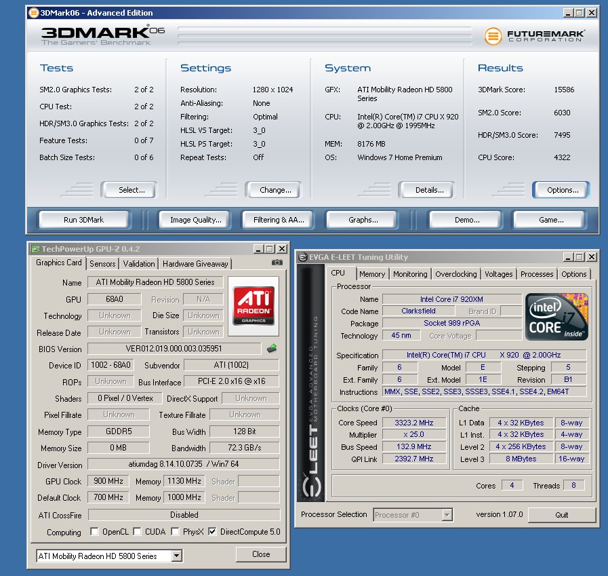Click the EVGA E-LEET title bar icon
The image size is (608, 576).
[x=303, y=257]
